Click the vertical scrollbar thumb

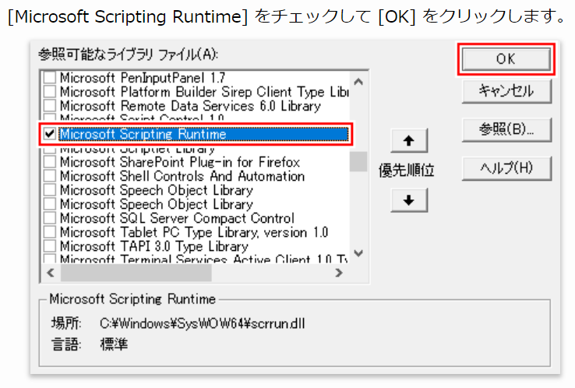click(x=358, y=161)
